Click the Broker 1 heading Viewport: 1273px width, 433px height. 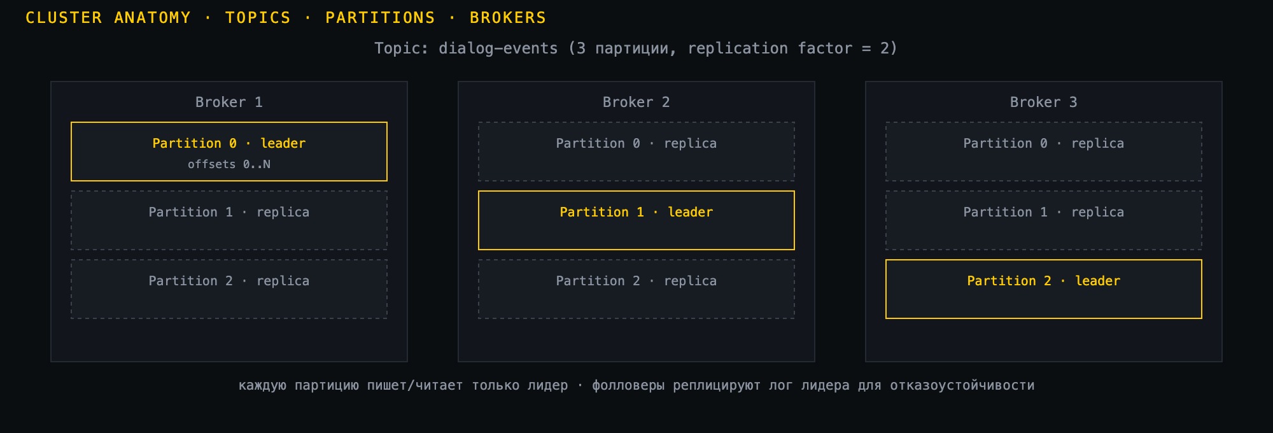click(229, 102)
